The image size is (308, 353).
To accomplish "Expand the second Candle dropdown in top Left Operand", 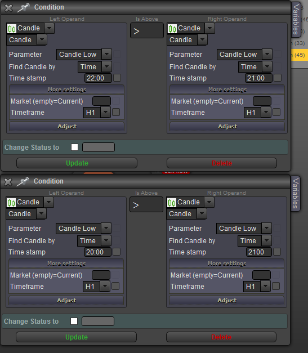I will coord(42,40).
